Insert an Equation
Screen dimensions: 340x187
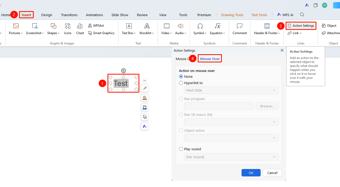(x=217, y=29)
